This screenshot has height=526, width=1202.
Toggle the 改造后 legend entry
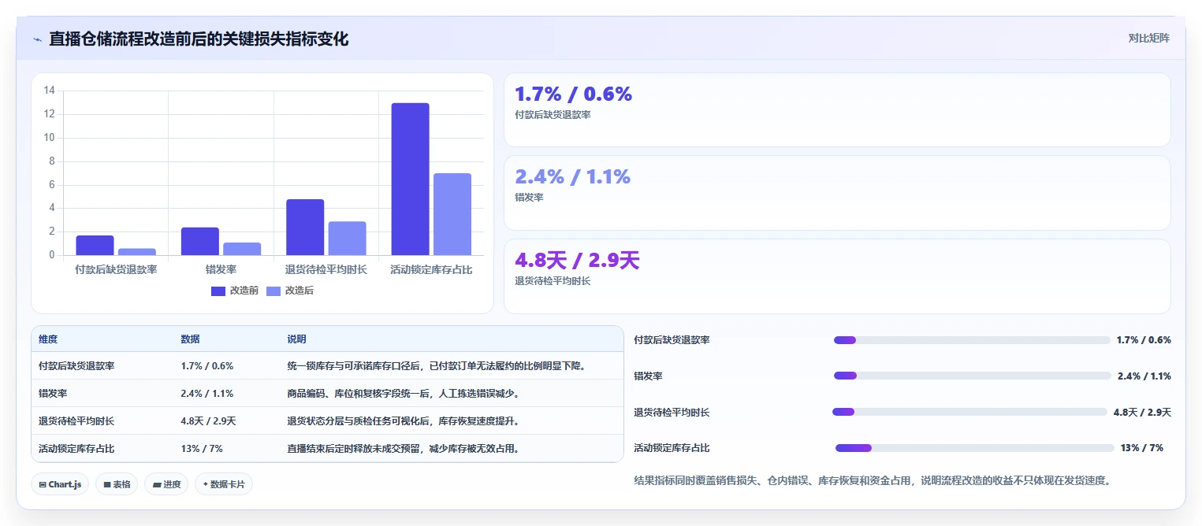[290, 291]
